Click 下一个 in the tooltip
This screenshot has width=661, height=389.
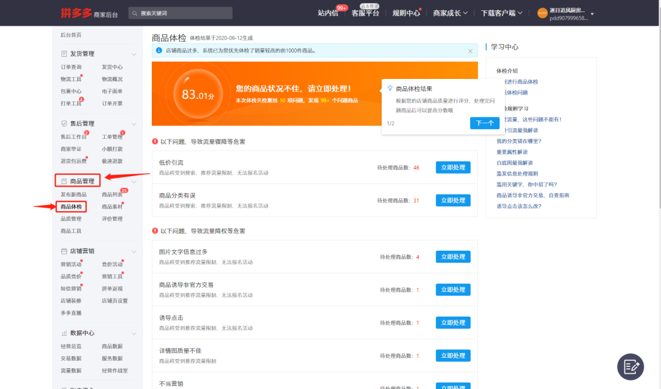click(484, 123)
